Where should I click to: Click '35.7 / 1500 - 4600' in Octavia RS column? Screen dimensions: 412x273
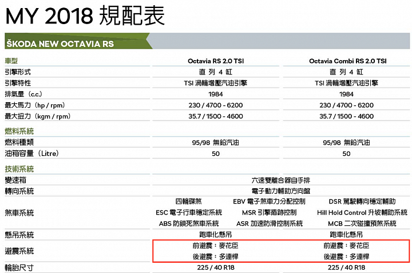(216, 116)
